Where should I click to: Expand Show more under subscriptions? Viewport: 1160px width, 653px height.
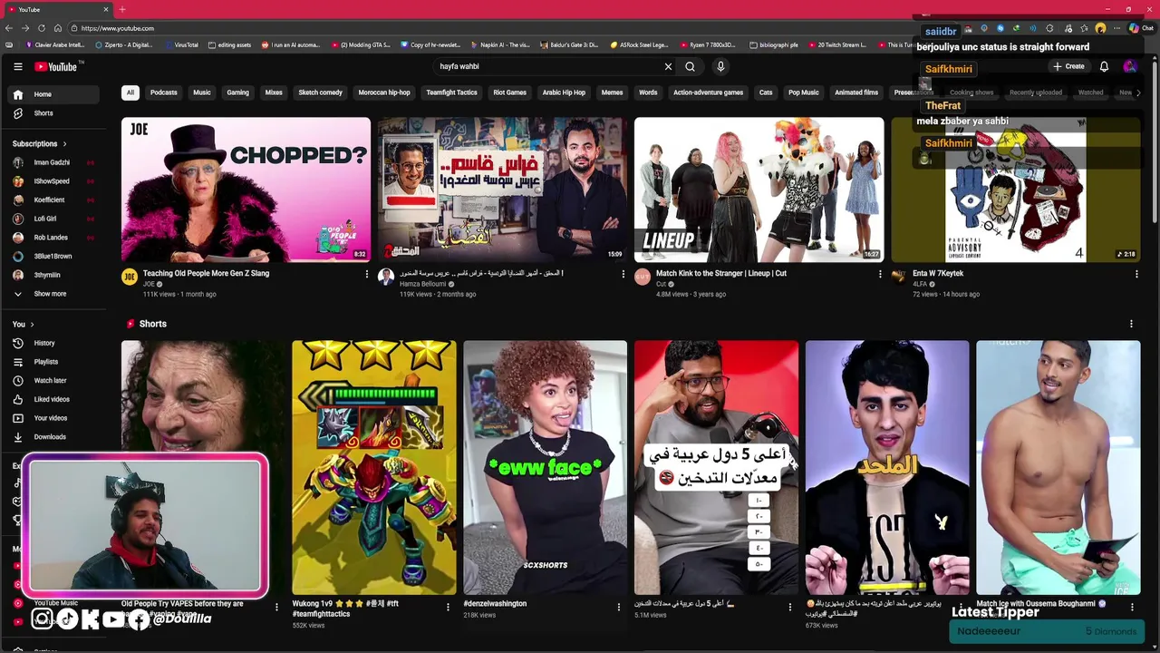[x=55, y=294]
